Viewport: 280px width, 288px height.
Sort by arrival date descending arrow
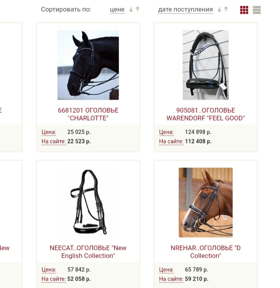click(x=219, y=10)
